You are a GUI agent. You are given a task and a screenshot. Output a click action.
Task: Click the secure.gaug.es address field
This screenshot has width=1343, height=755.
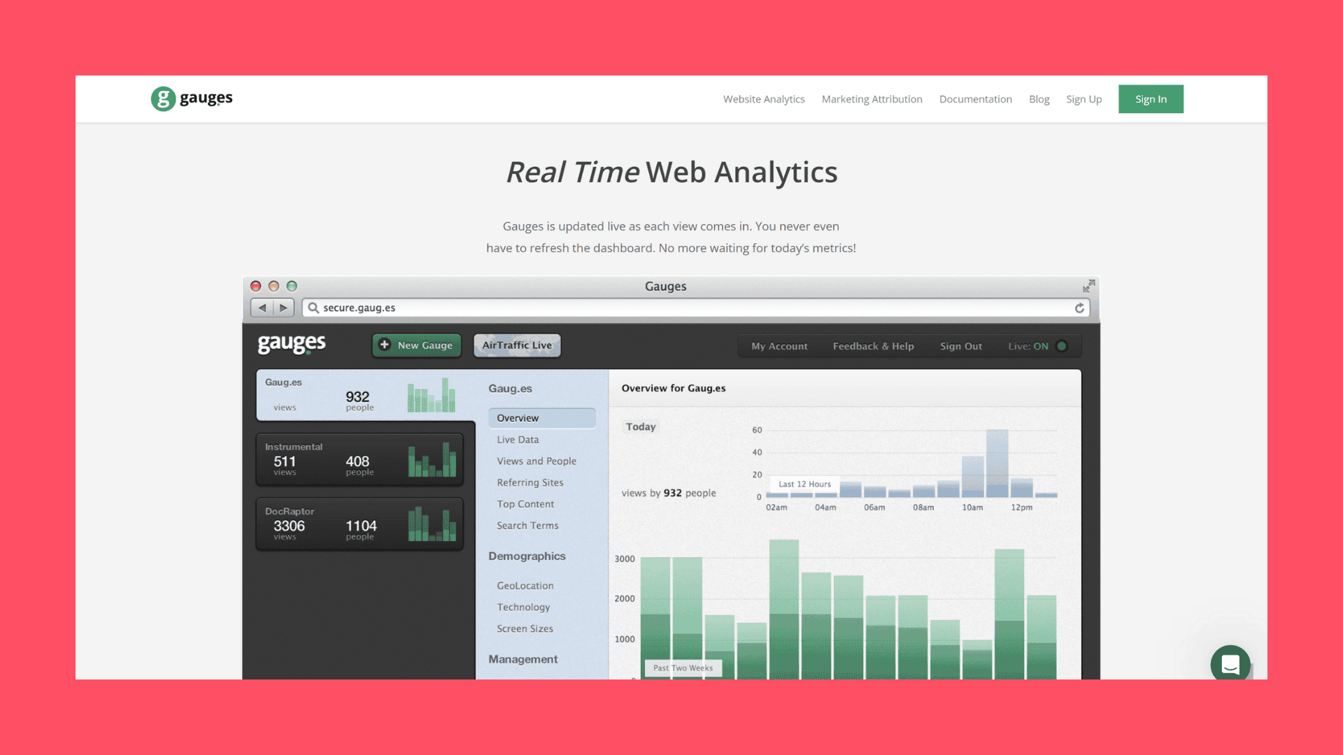[696, 308]
